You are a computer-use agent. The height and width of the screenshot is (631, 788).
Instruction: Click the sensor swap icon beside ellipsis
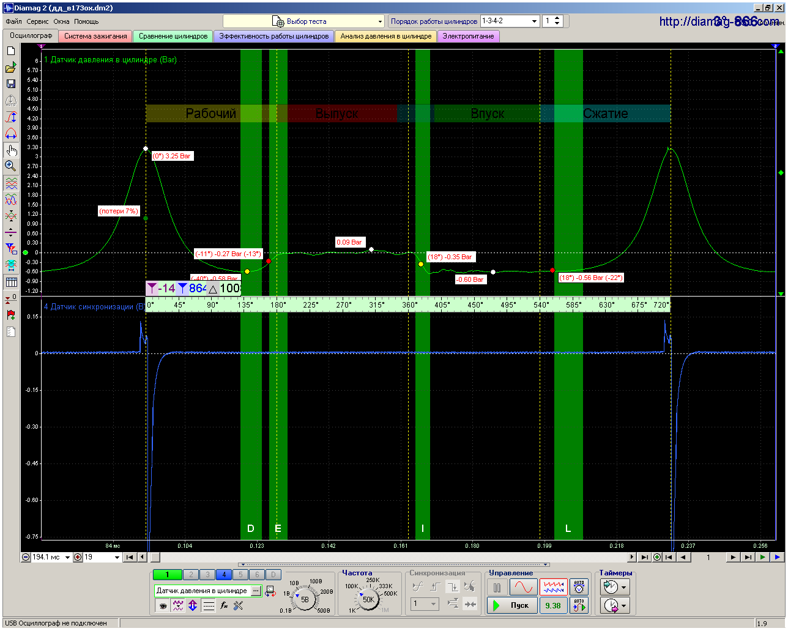[x=270, y=591]
